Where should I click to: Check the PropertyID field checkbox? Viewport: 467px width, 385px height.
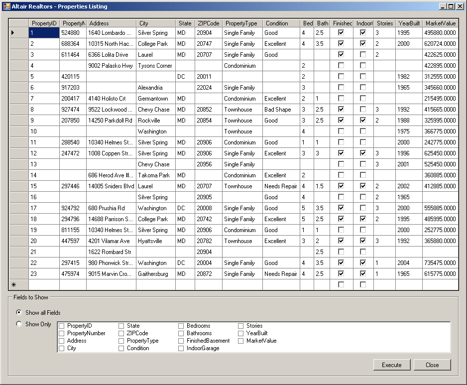point(62,326)
